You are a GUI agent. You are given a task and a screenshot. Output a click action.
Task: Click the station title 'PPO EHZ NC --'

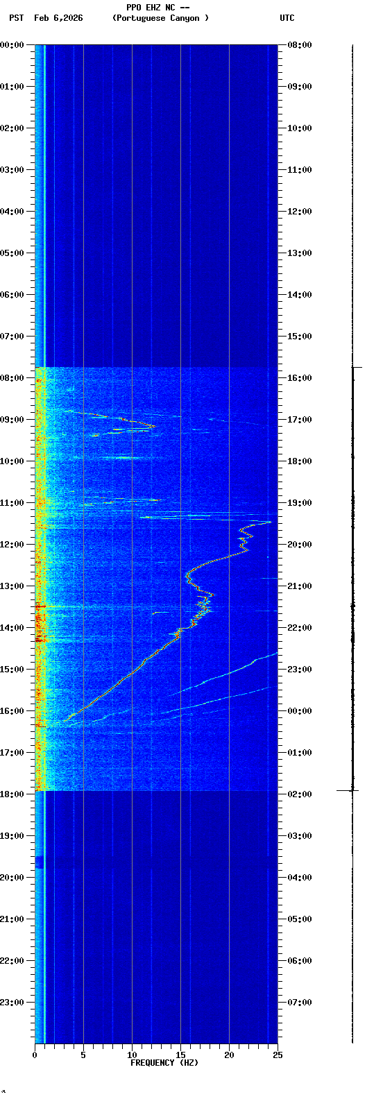[158, 8]
